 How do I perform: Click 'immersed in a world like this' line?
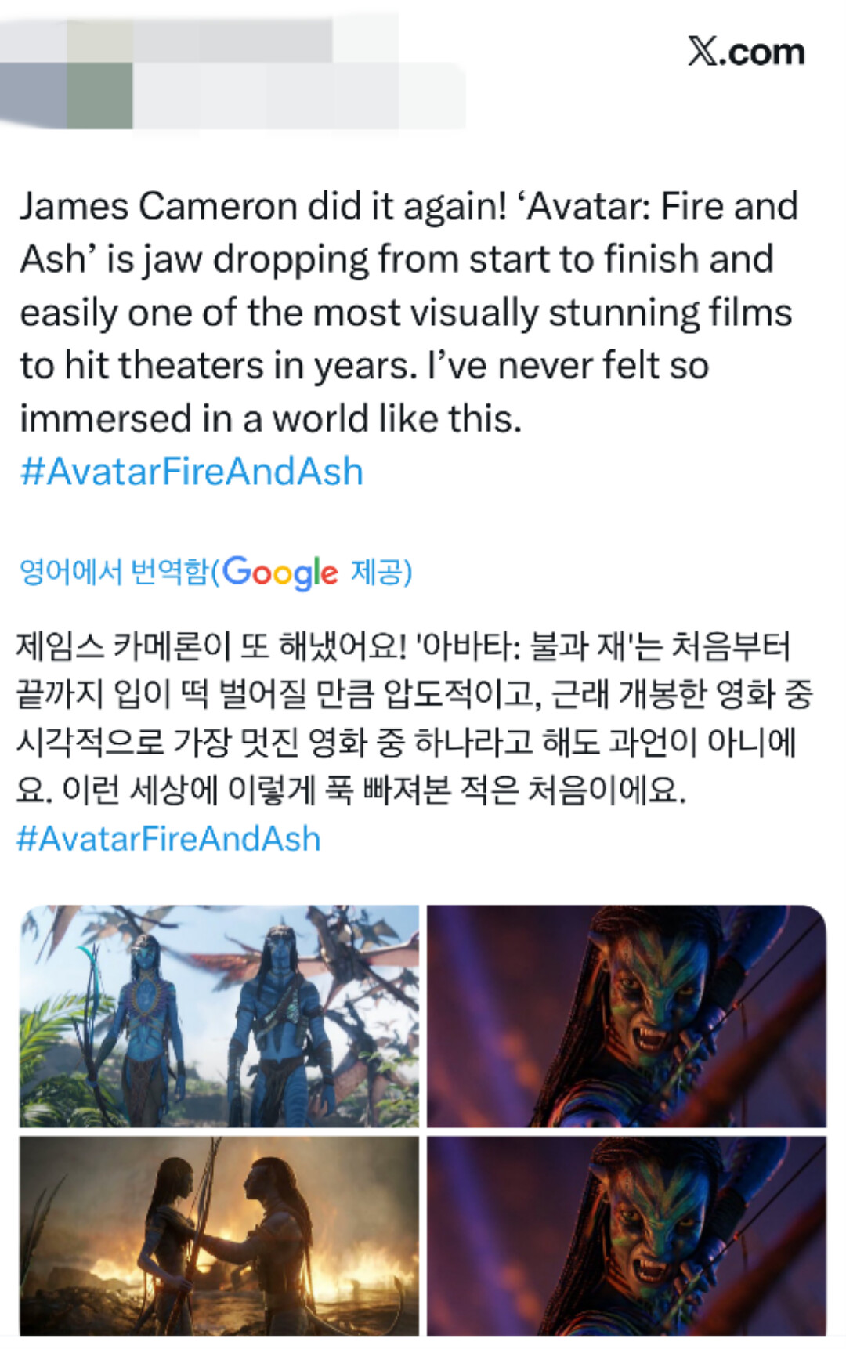(270, 418)
